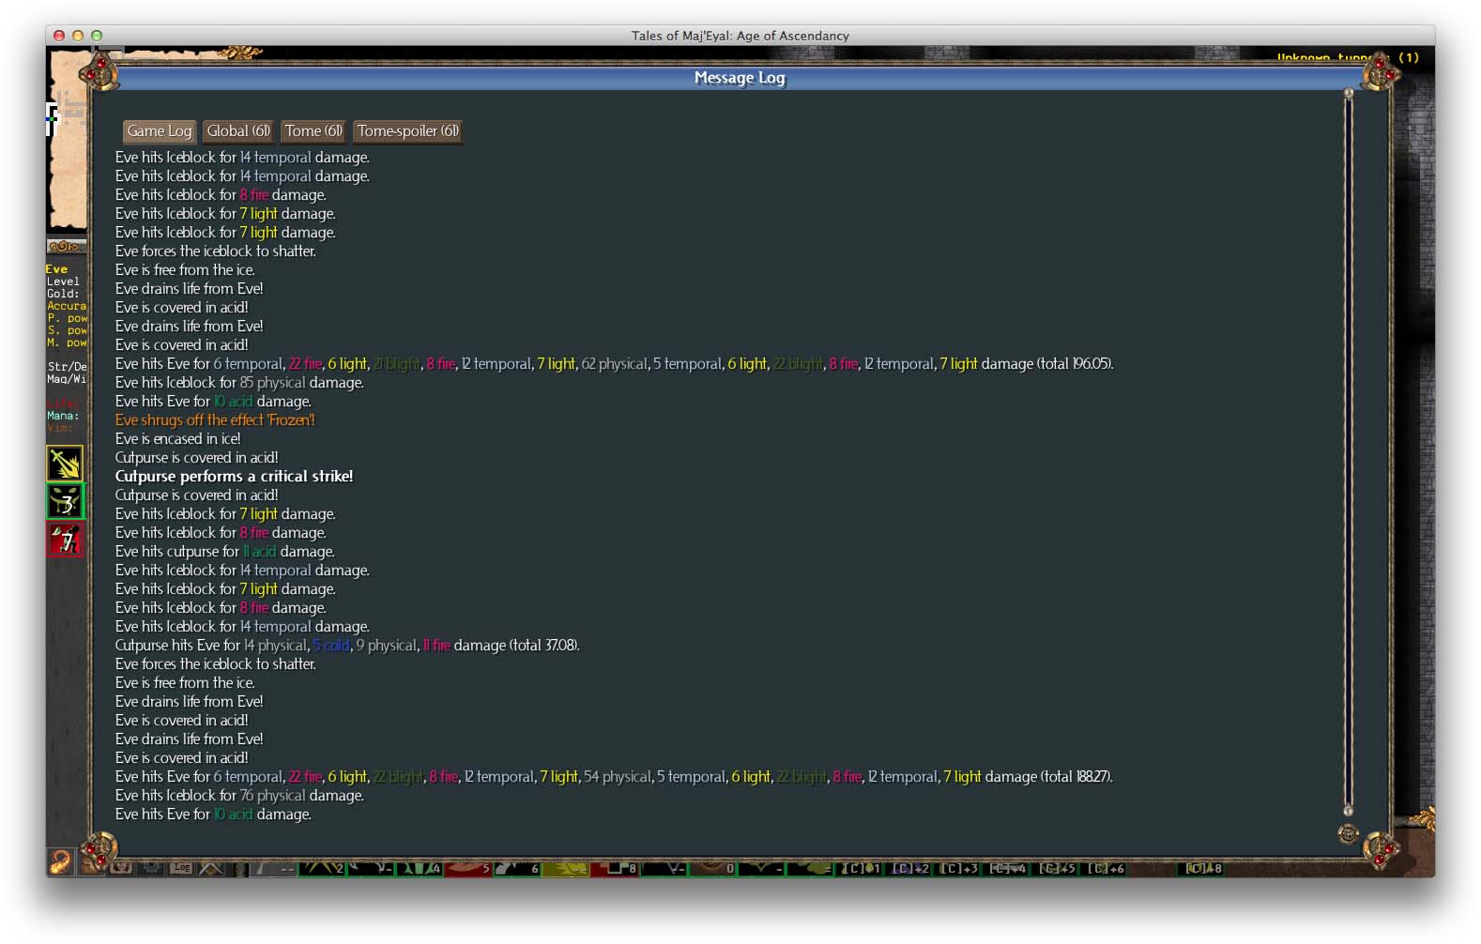Select hotbar slot labeled [C]+4
The image size is (1481, 944).
point(1006,869)
